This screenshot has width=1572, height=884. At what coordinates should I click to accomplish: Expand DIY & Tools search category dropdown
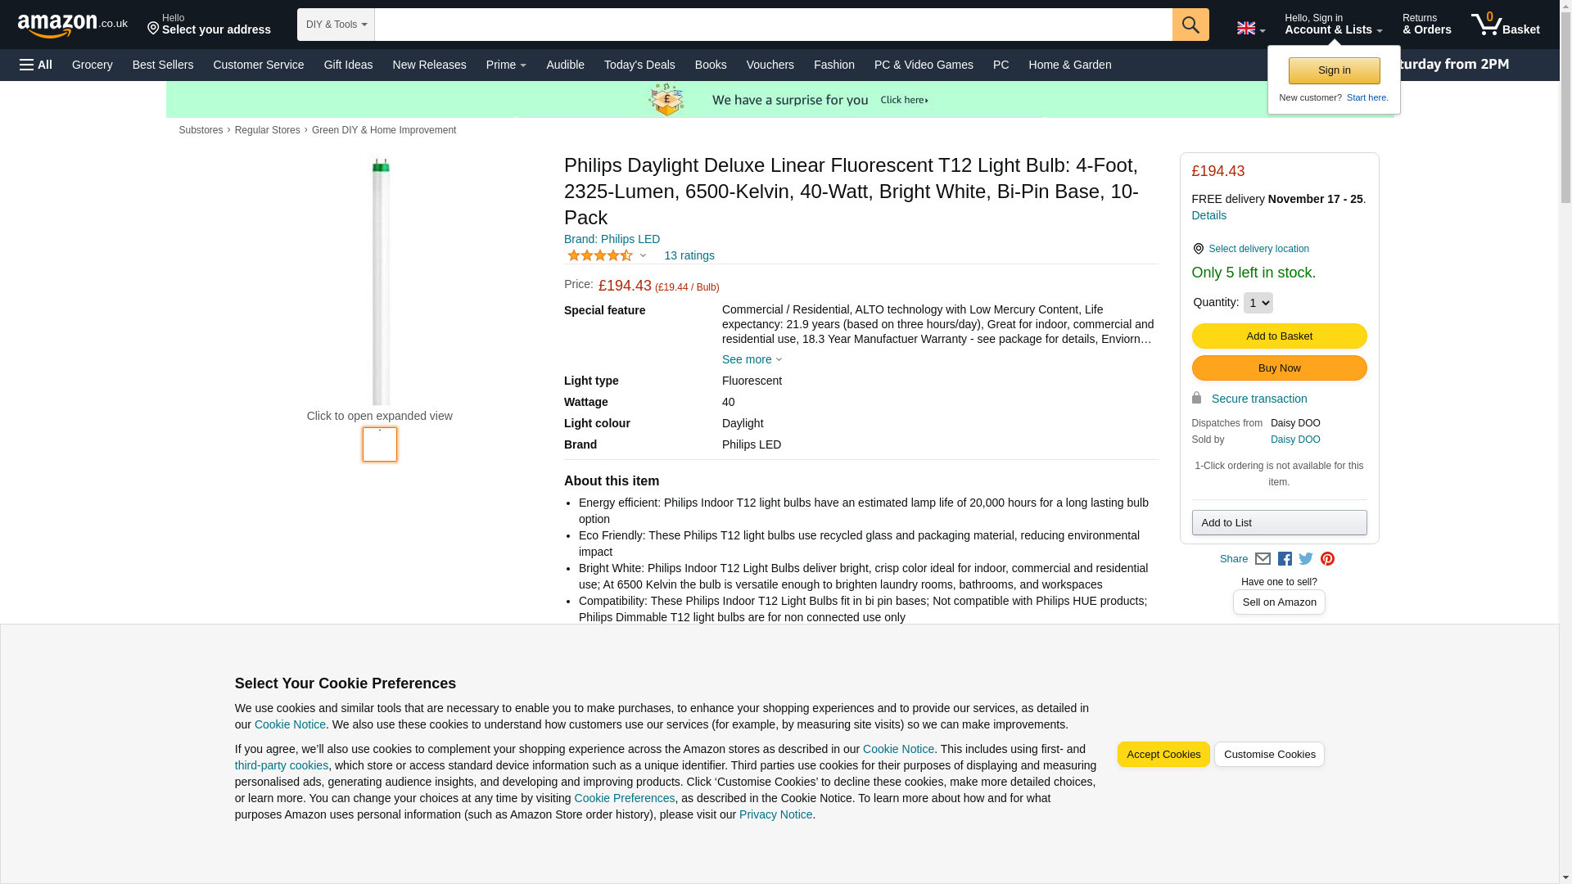336,25
